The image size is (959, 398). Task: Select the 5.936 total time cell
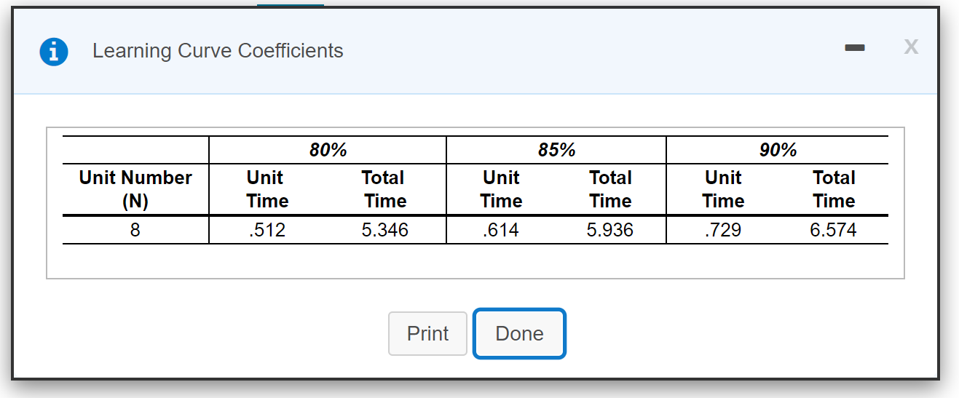610,231
